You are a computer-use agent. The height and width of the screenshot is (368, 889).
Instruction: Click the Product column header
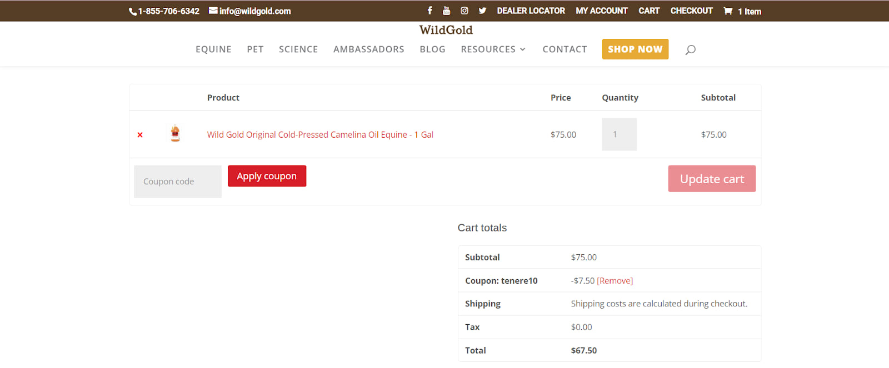pyautogui.click(x=223, y=98)
